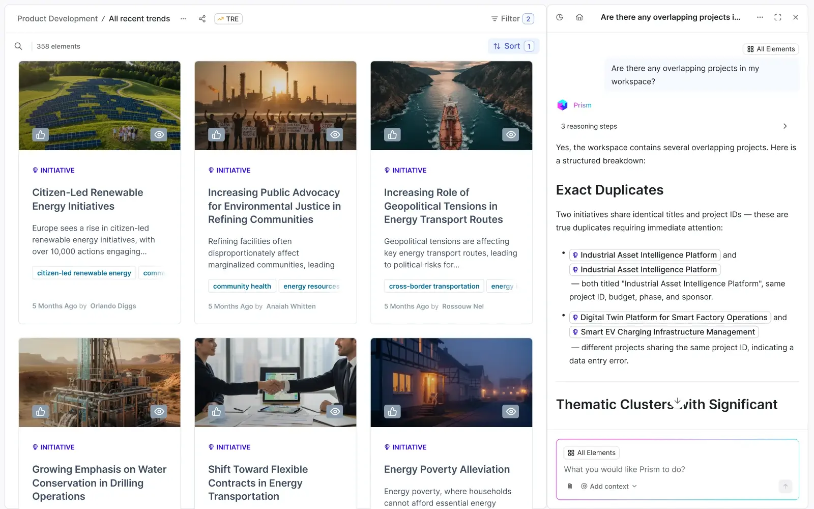Click the 358 elements count
The height and width of the screenshot is (509, 814).
click(59, 46)
